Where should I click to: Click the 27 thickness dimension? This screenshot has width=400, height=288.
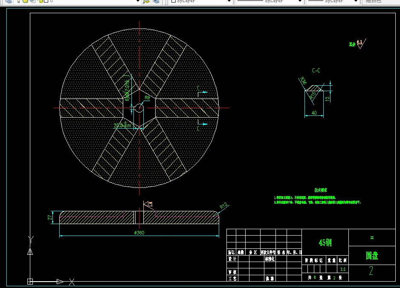50,217
